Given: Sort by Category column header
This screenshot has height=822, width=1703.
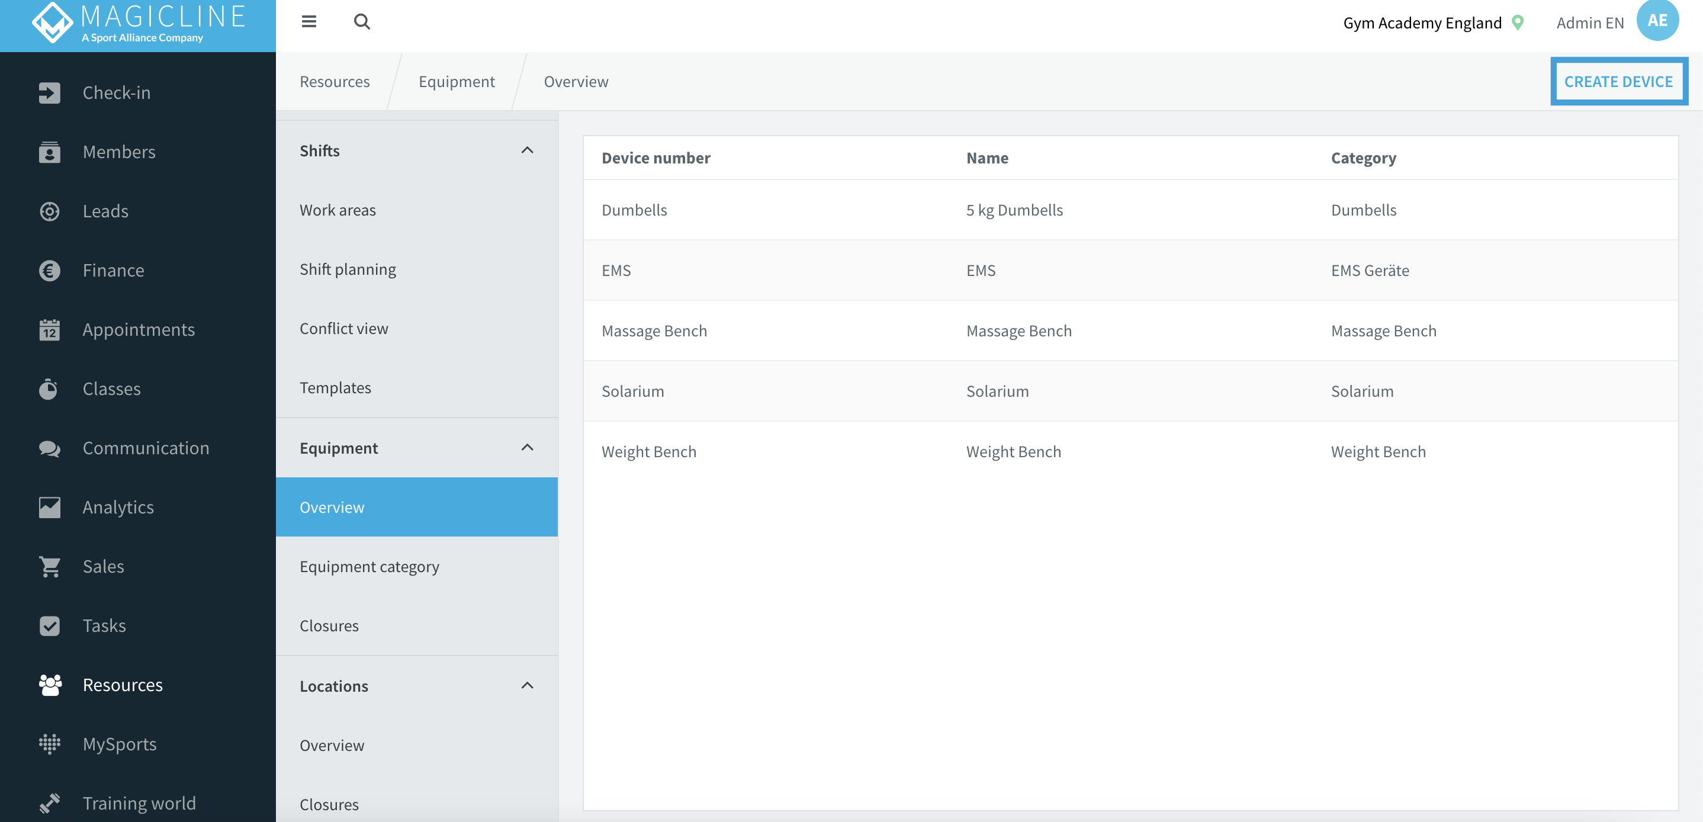Looking at the screenshot, I should point(1363,158).
